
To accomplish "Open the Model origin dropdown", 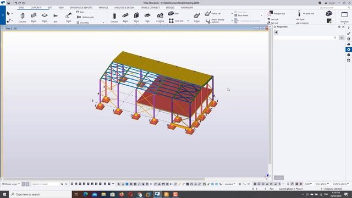I will tap(11, 184).
